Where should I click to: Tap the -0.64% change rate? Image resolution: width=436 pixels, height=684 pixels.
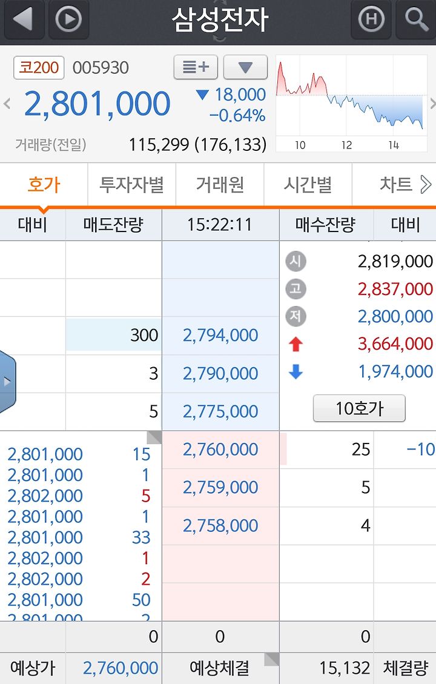(x=237, y=116)
